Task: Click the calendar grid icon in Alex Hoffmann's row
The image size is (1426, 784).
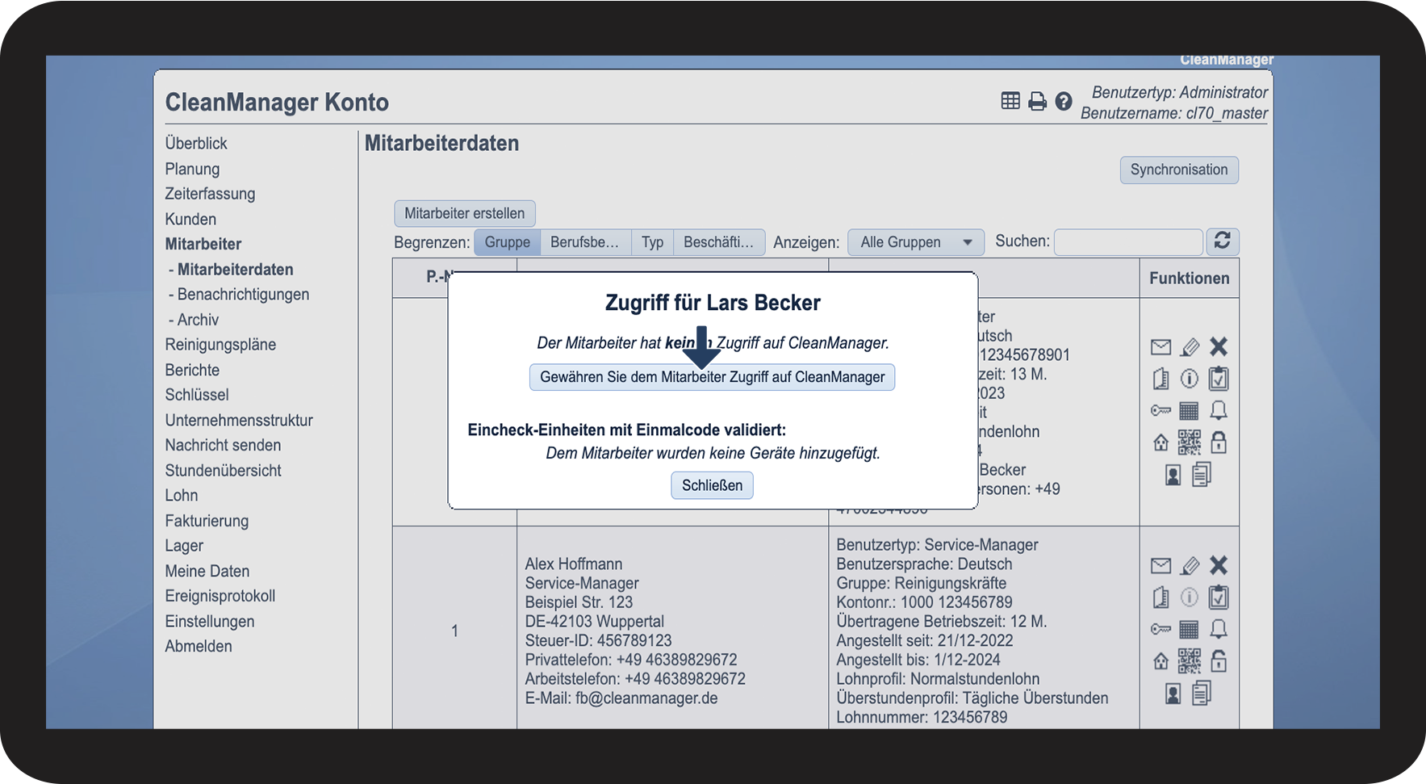Action: 1189,630
